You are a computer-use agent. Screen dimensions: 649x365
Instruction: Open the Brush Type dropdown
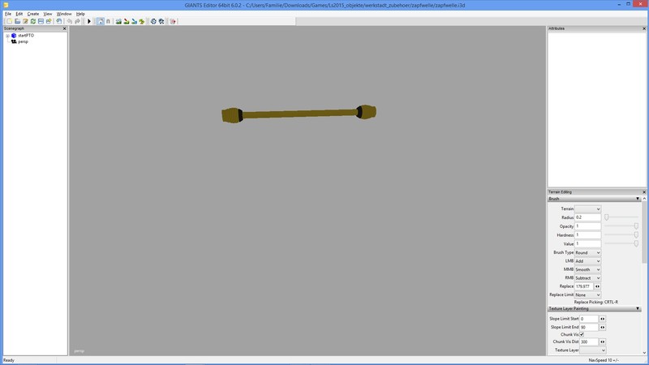click(x=588, y=252)
